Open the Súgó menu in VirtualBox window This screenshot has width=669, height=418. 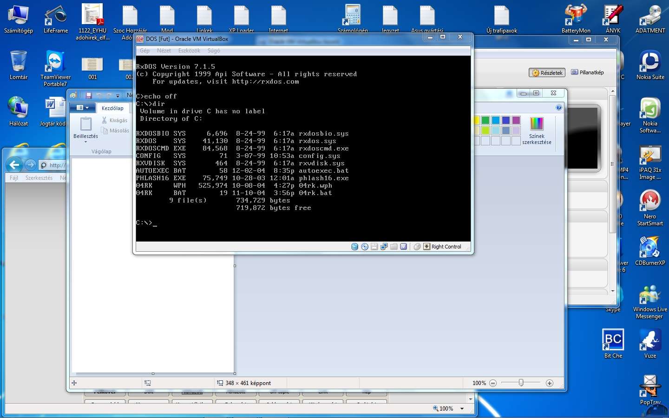(x=214, y=51)
